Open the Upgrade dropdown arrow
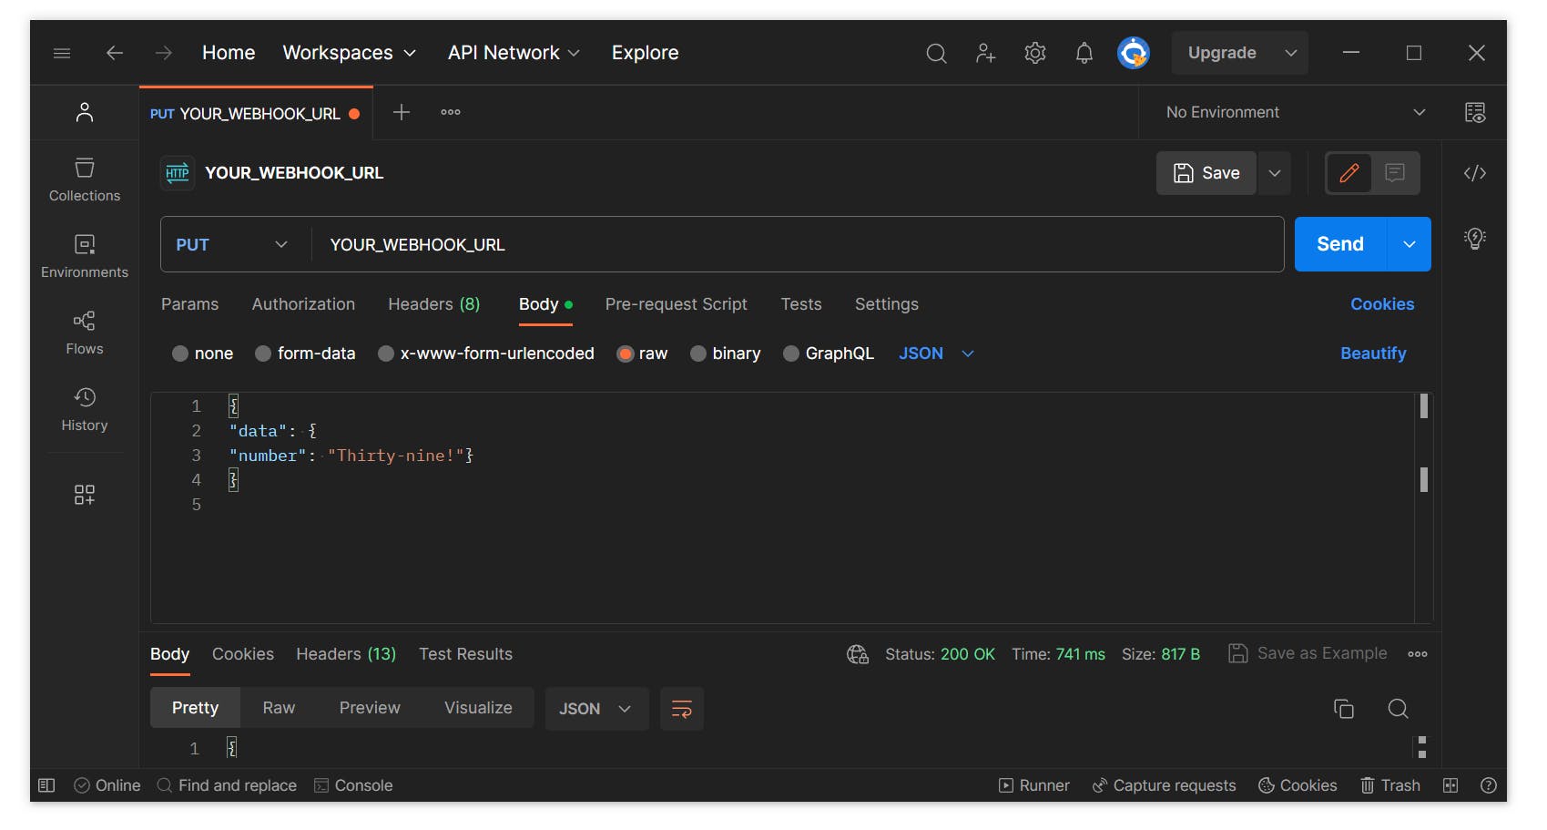 click(1290, 53)
